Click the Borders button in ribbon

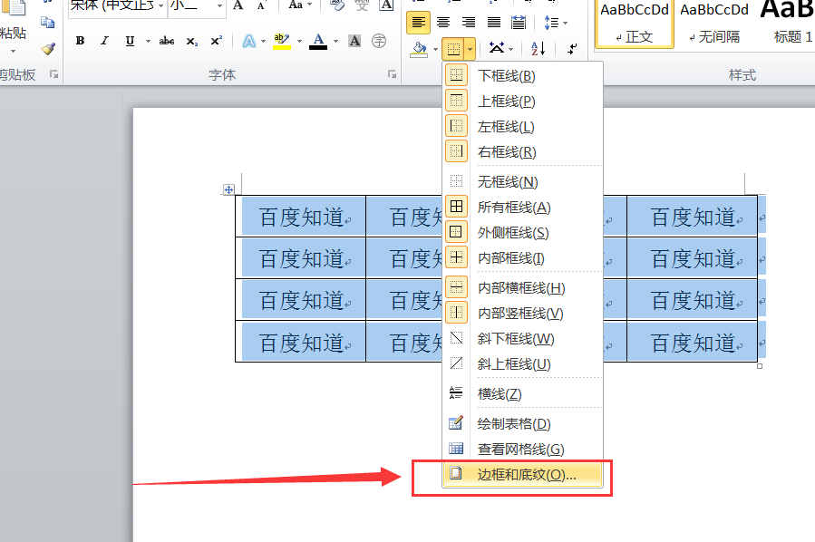tap(454, 49)
